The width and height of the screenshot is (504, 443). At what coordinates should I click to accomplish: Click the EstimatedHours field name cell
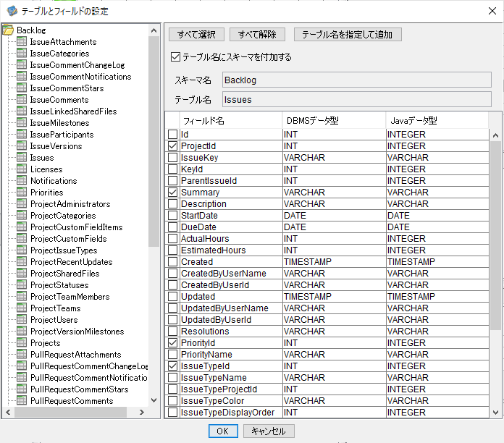230,250
